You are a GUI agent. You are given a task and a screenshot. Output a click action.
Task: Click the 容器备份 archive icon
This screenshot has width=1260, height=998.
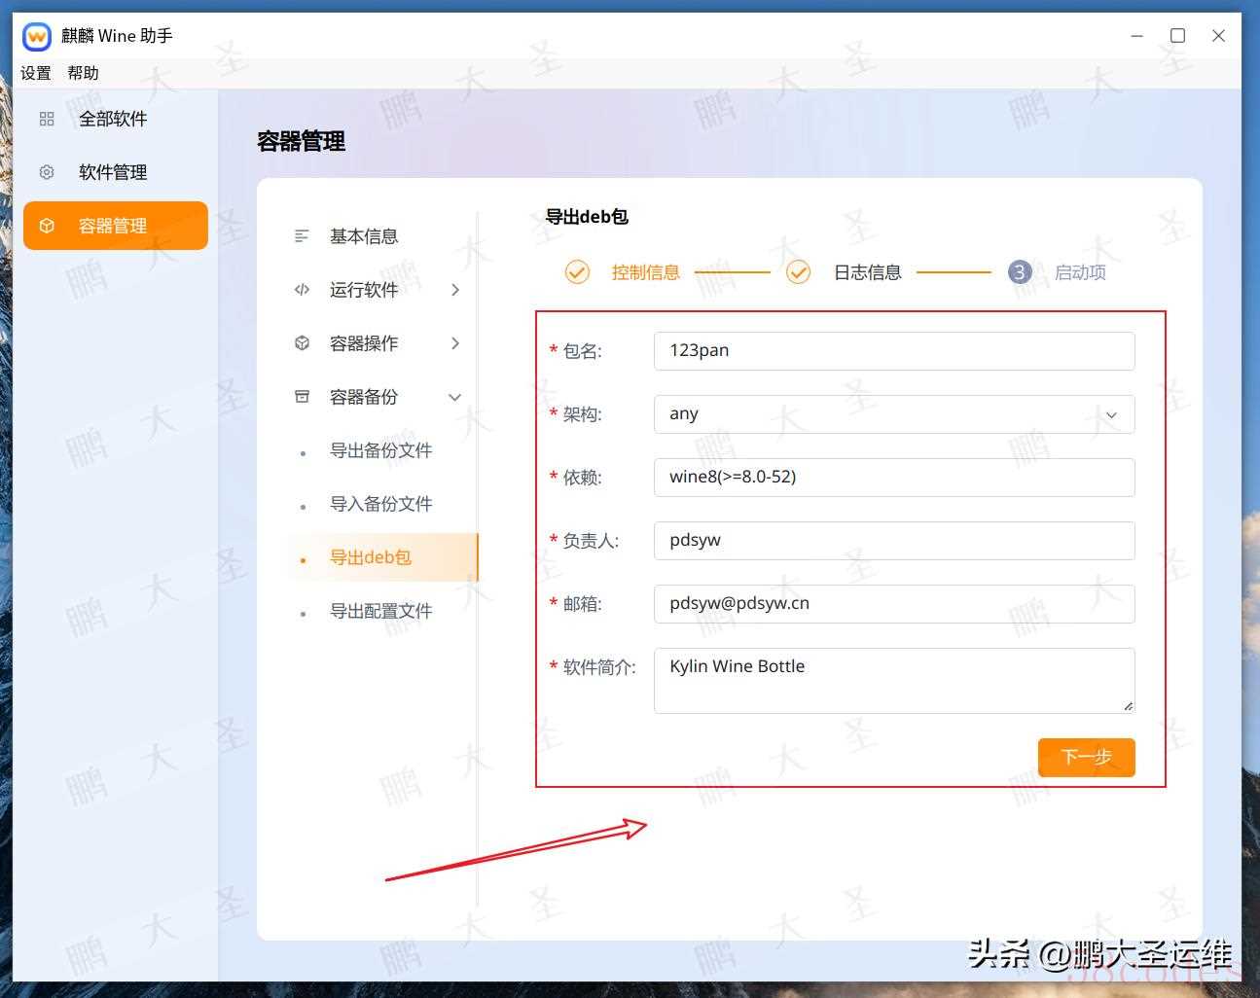click(302, 397)
